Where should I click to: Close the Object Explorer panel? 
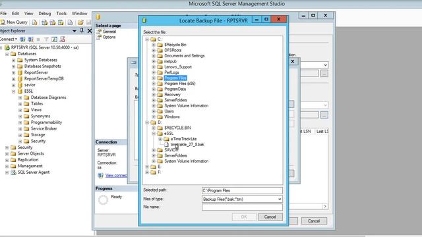point(90,31)
